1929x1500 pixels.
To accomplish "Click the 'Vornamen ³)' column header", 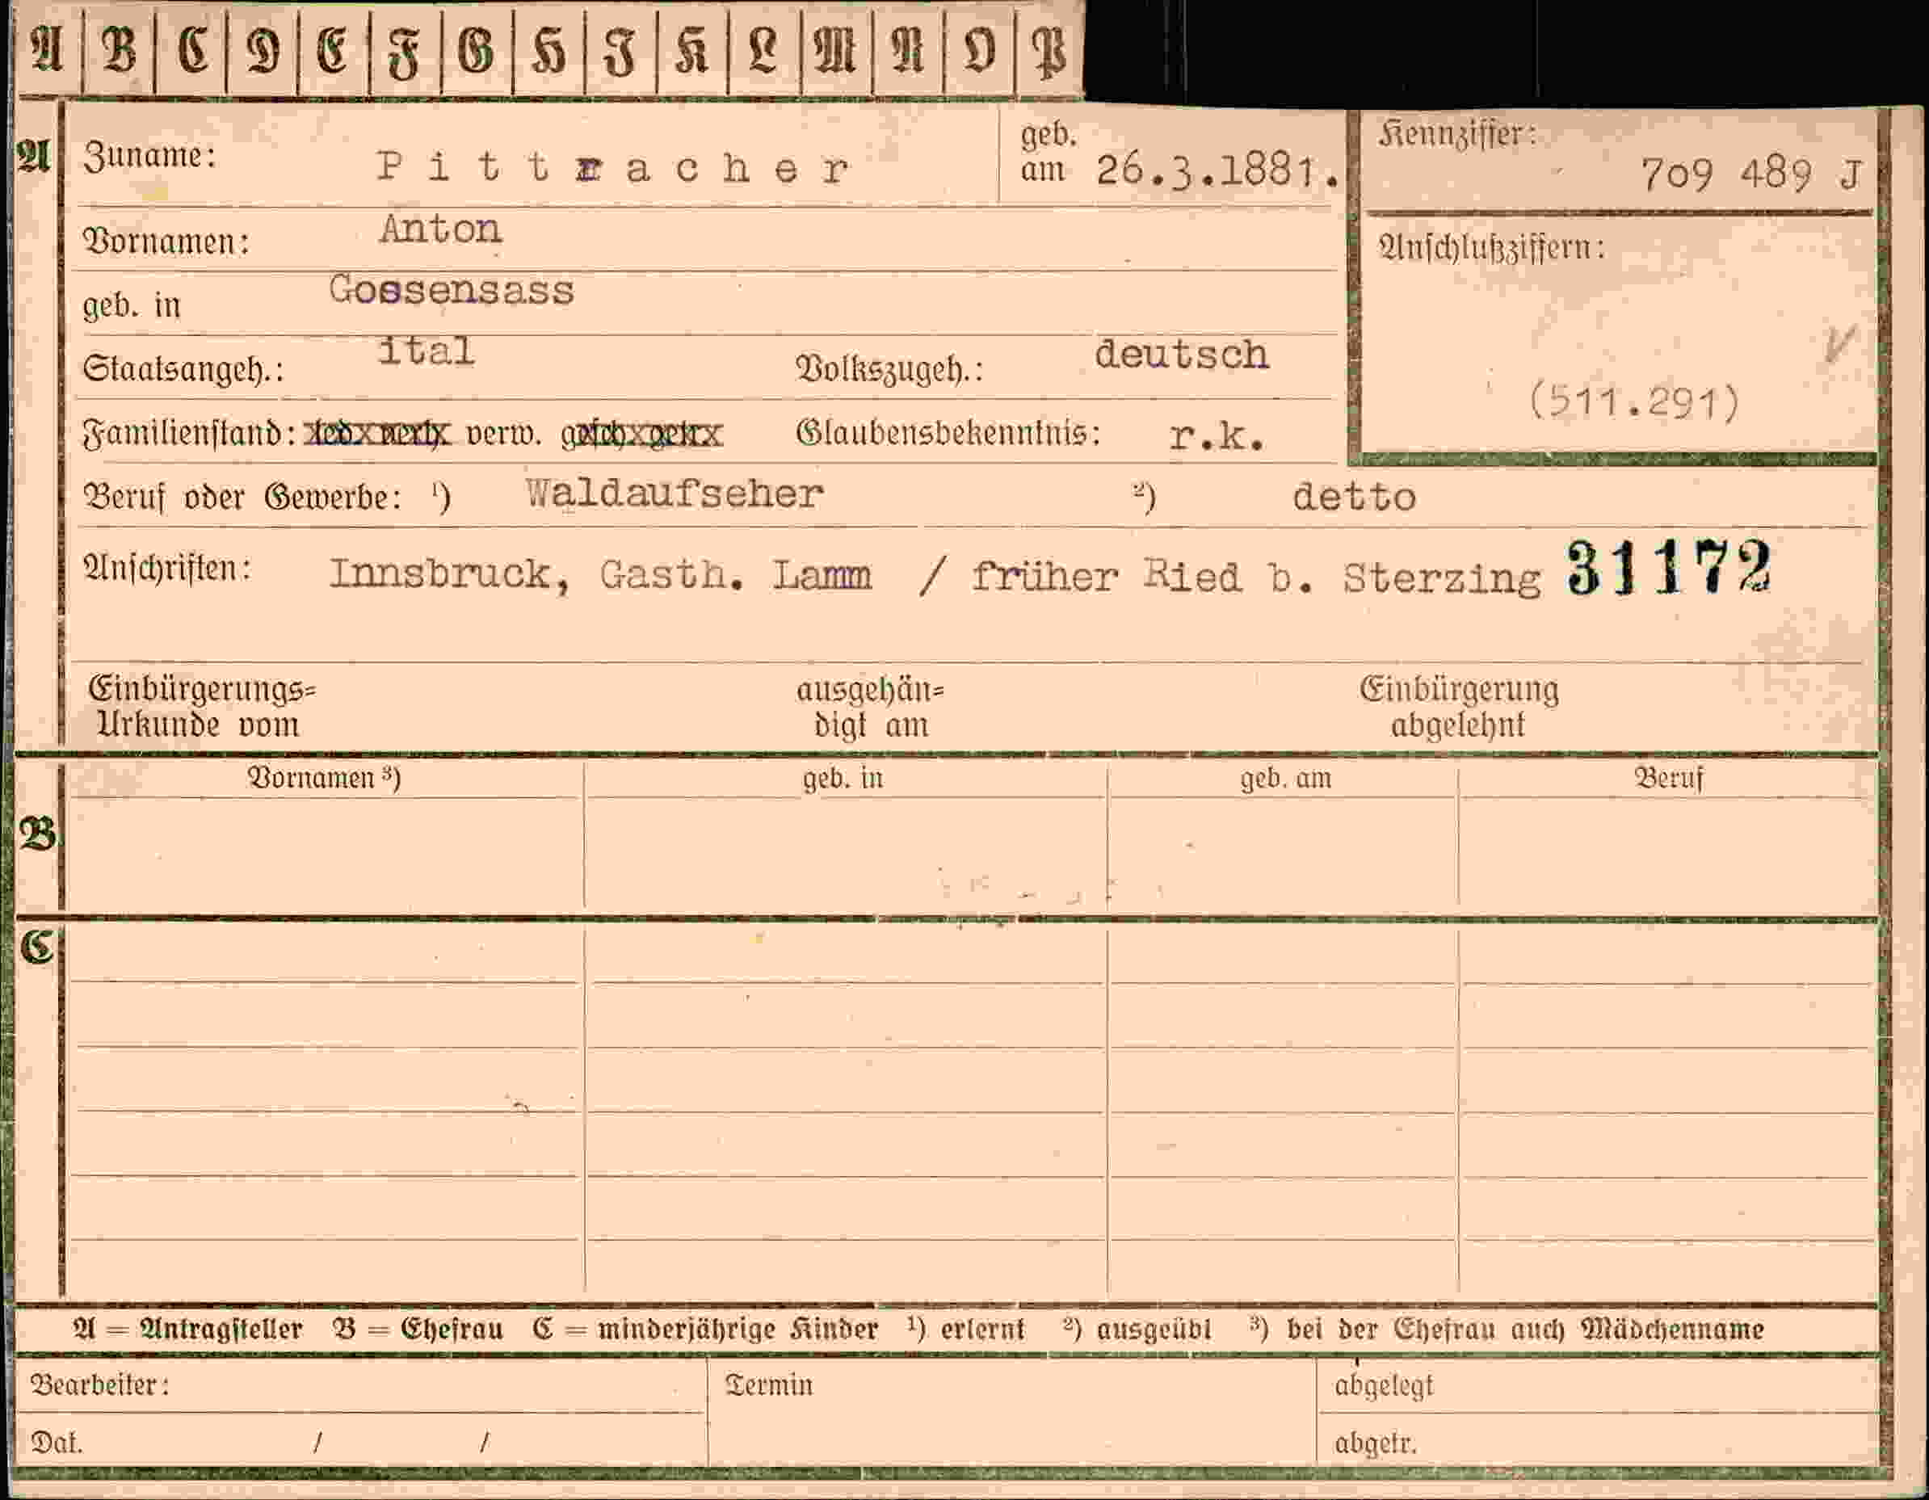I will pos(324,777).
